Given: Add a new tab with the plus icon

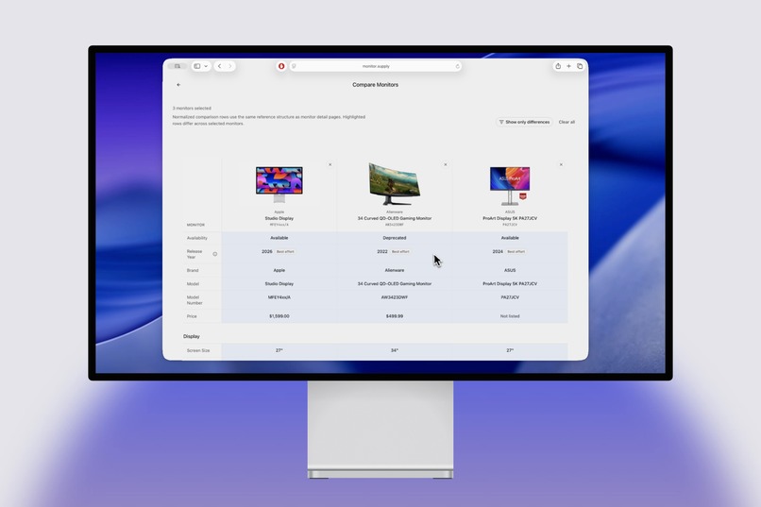Looking at the screenshot, I should click(x=568, y=66).
